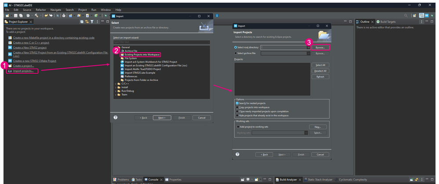Open the Navigate menu
Screen dimensions: 439x184
click(56, 10)
